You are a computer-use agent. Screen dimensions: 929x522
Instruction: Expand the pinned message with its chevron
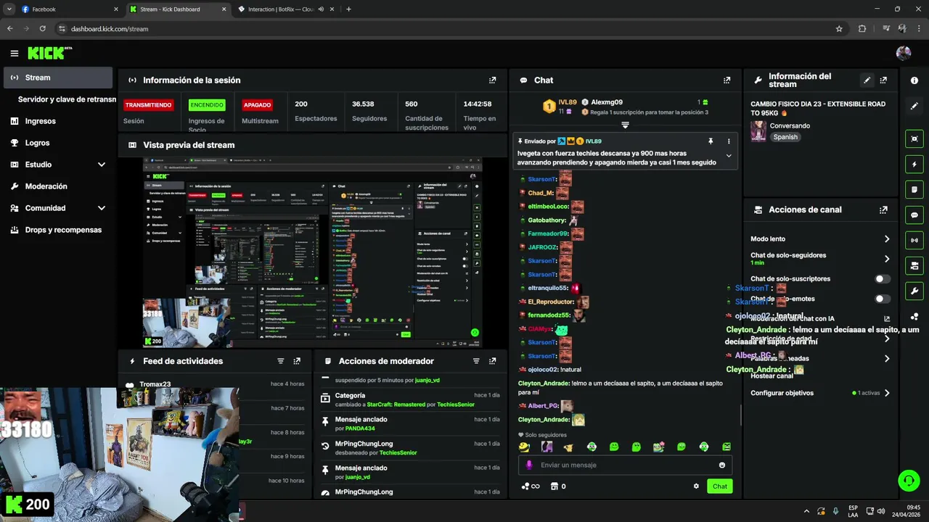pyautogui.click(x=729, y=156)
